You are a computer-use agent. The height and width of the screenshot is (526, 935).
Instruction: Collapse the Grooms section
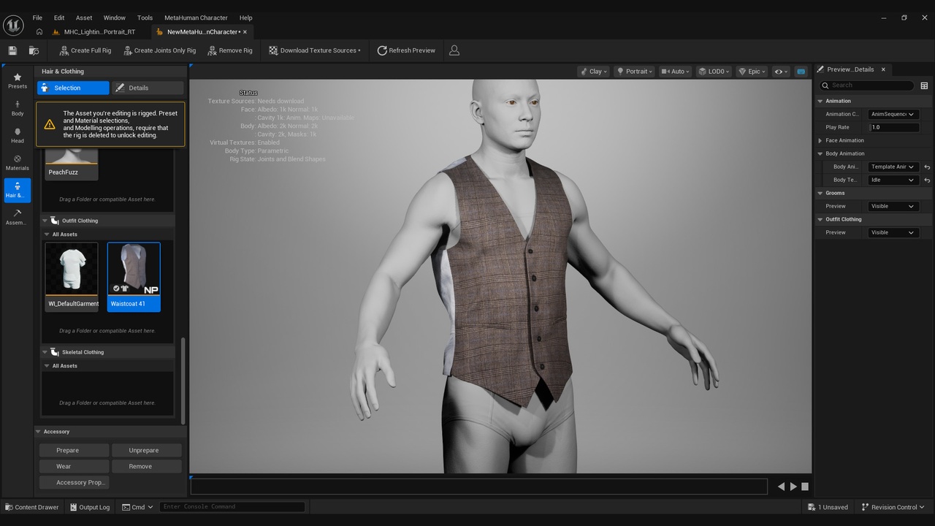pos(820,193)
